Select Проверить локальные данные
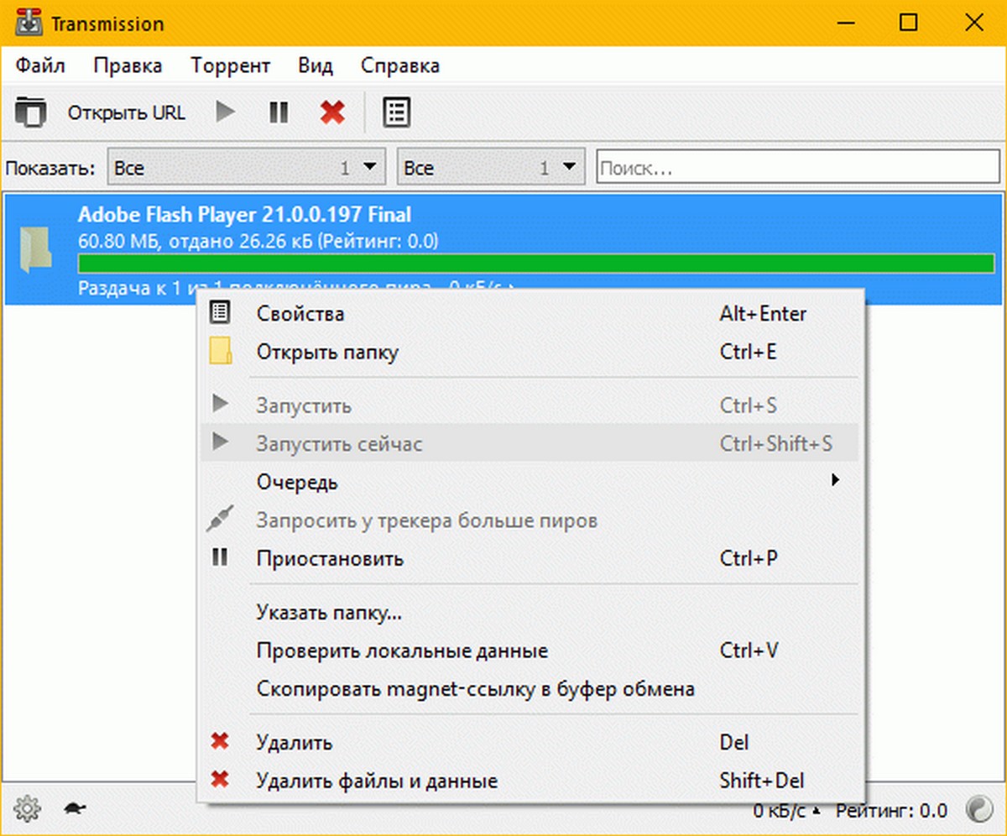This screenshot has width=1007, height=836. point(530,651)
